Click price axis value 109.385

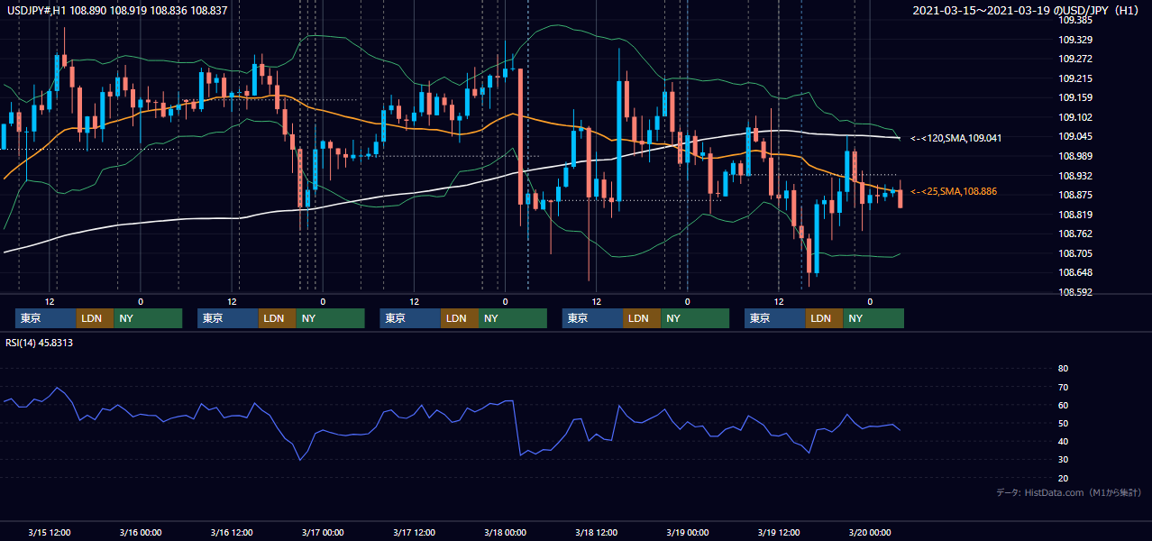1075,20
